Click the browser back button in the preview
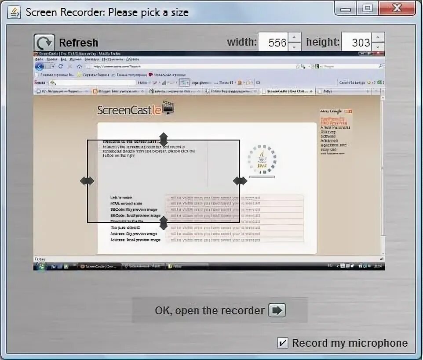Viewport: 423px width, 360px height. [x=40, y=66]
